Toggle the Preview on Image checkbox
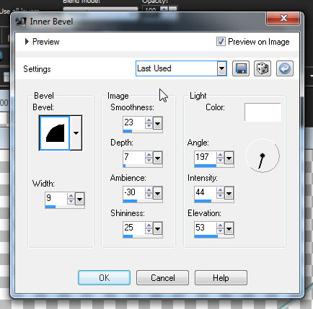The width and height of the screenshot is (313, 309). [221, 42]
